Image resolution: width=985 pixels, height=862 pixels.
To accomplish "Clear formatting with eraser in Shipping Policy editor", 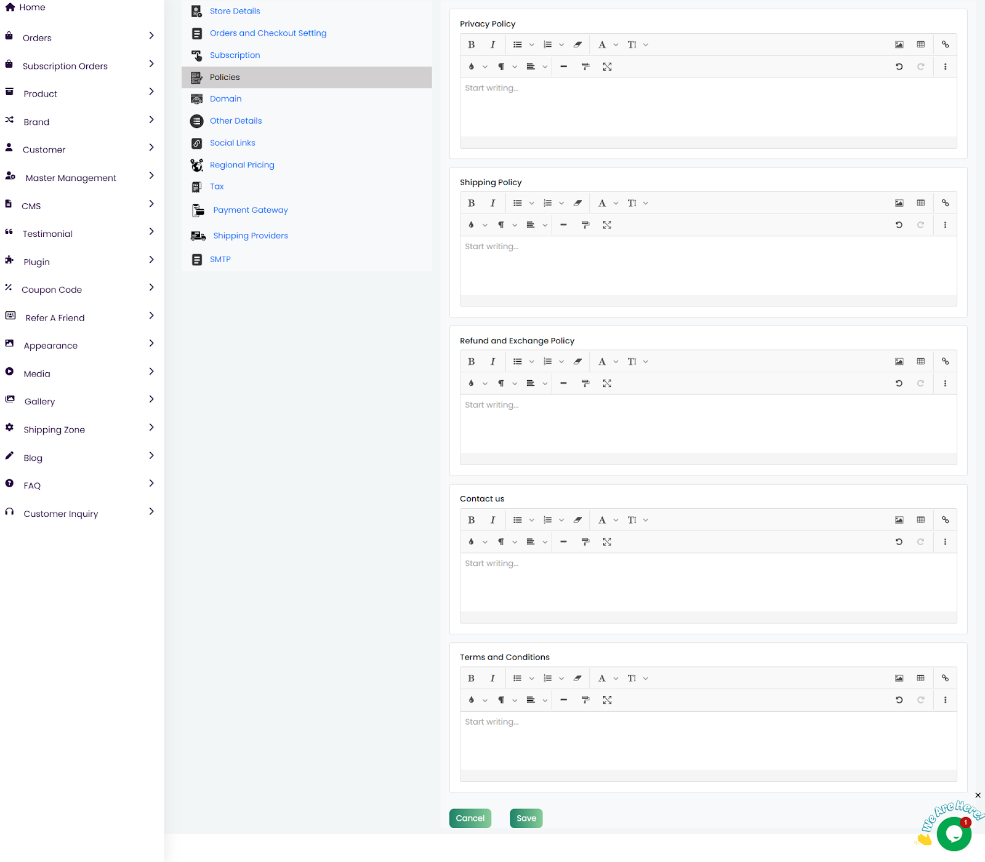I will pyautogui.click(x=577, y=203).
